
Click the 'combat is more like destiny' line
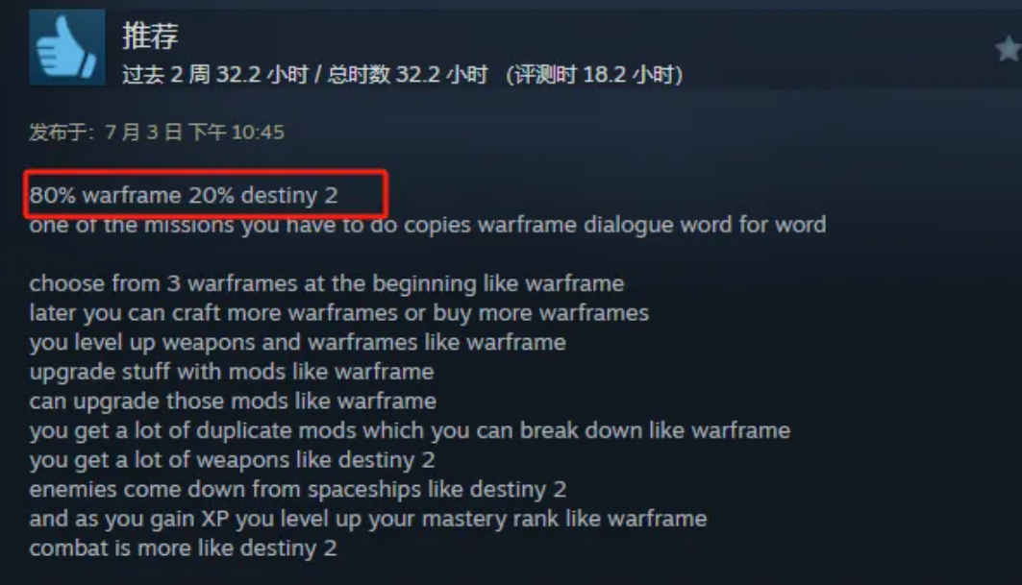(183, 548)
